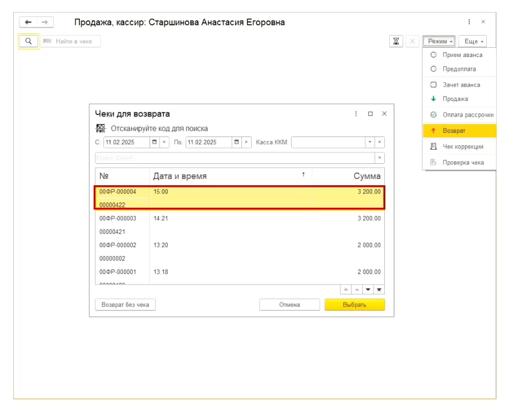Choose Чек коррекции in the mode menu
Screen dimensions: 512x410
[x=463, y=147]
